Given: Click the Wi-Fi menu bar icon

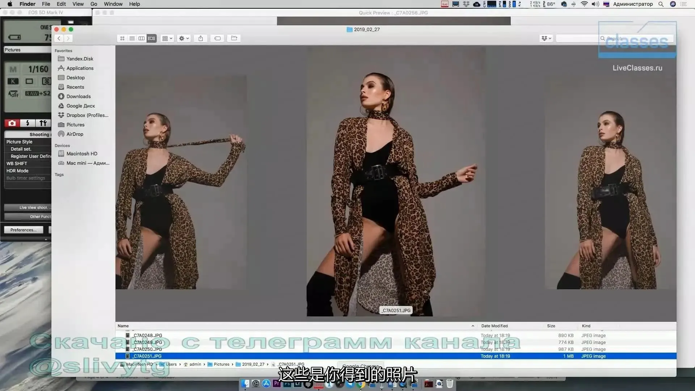Looking at the screenshot, I should [584, 4].
